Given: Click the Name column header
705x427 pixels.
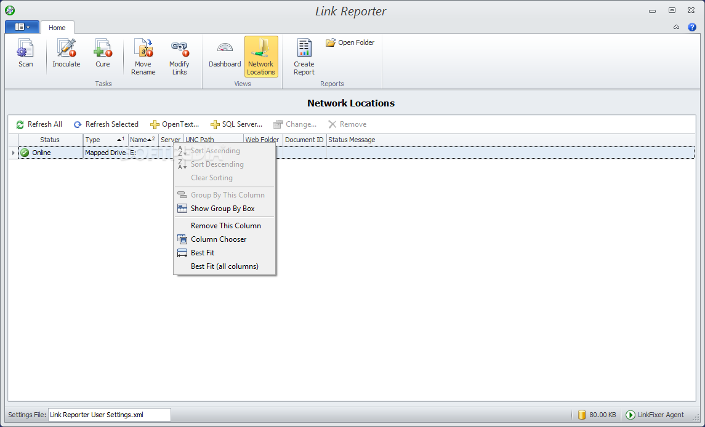Looking at the screenshot, I should (x=143, y=140).
